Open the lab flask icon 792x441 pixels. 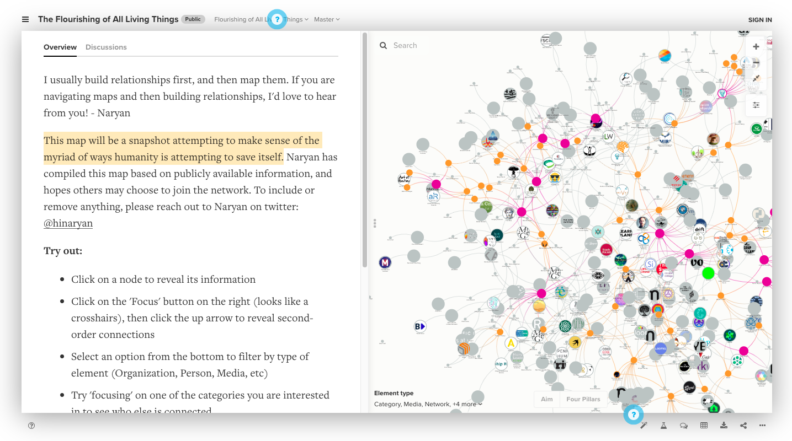pos(663,426)
